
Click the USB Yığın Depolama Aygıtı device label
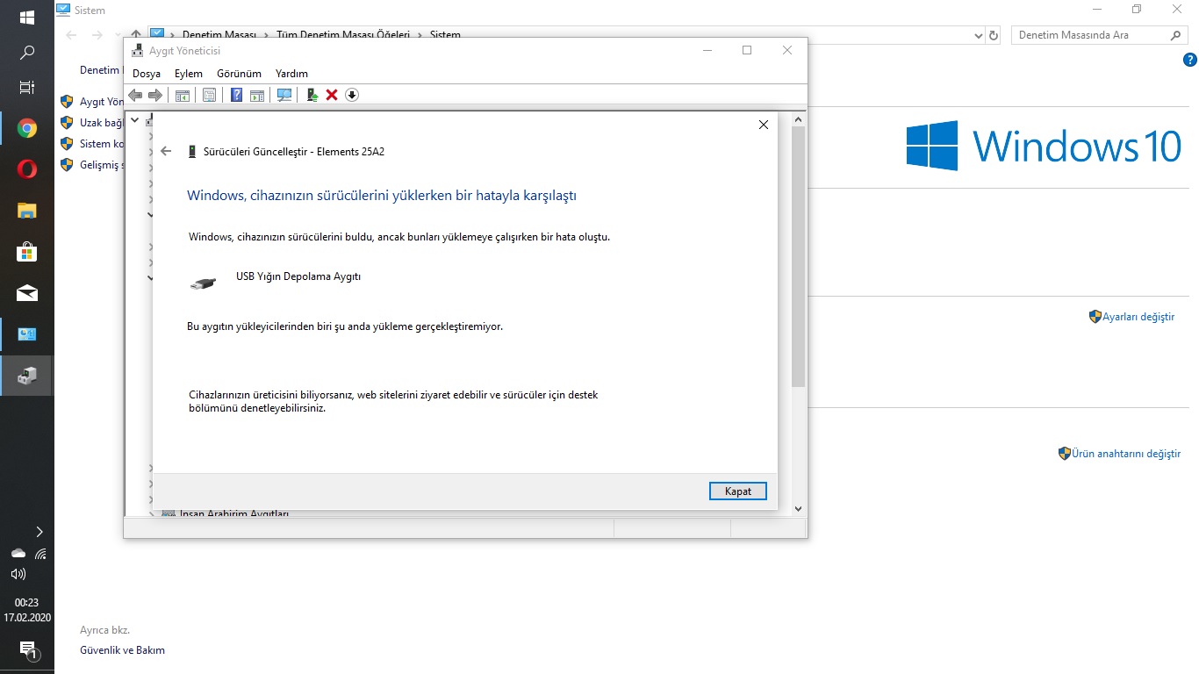coord(298,276)
